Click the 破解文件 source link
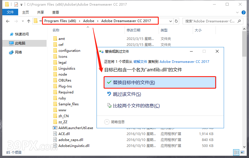Image resolution: width=249 pixels, height=158 pixels. 140,61
